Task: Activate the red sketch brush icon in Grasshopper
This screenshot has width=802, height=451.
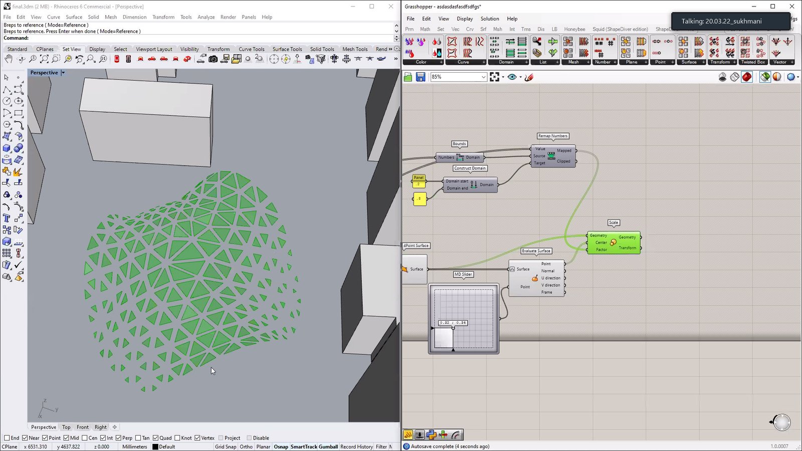Action: 529,77
